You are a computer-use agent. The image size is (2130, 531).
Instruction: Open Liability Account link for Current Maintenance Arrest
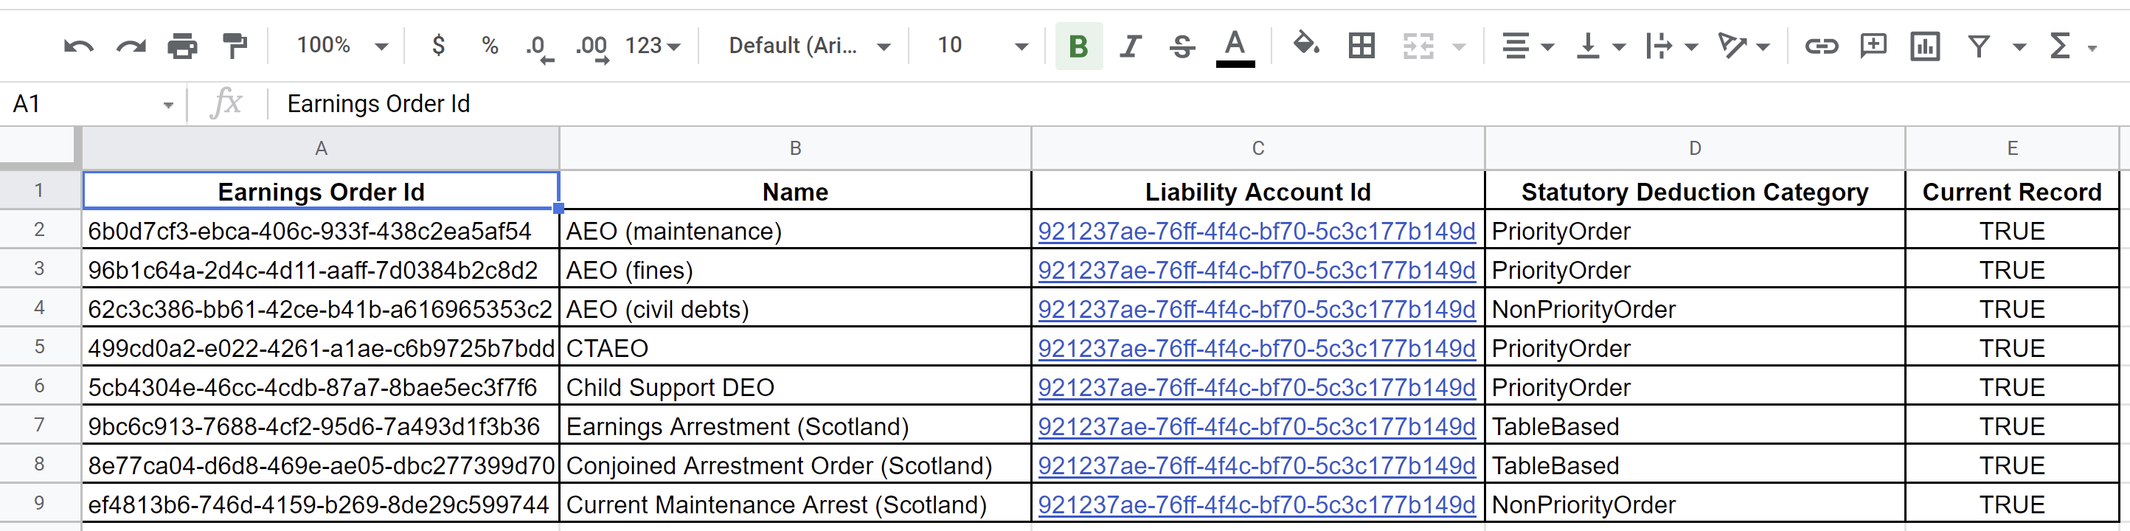pyautogui.click(x=1256, y=504)
